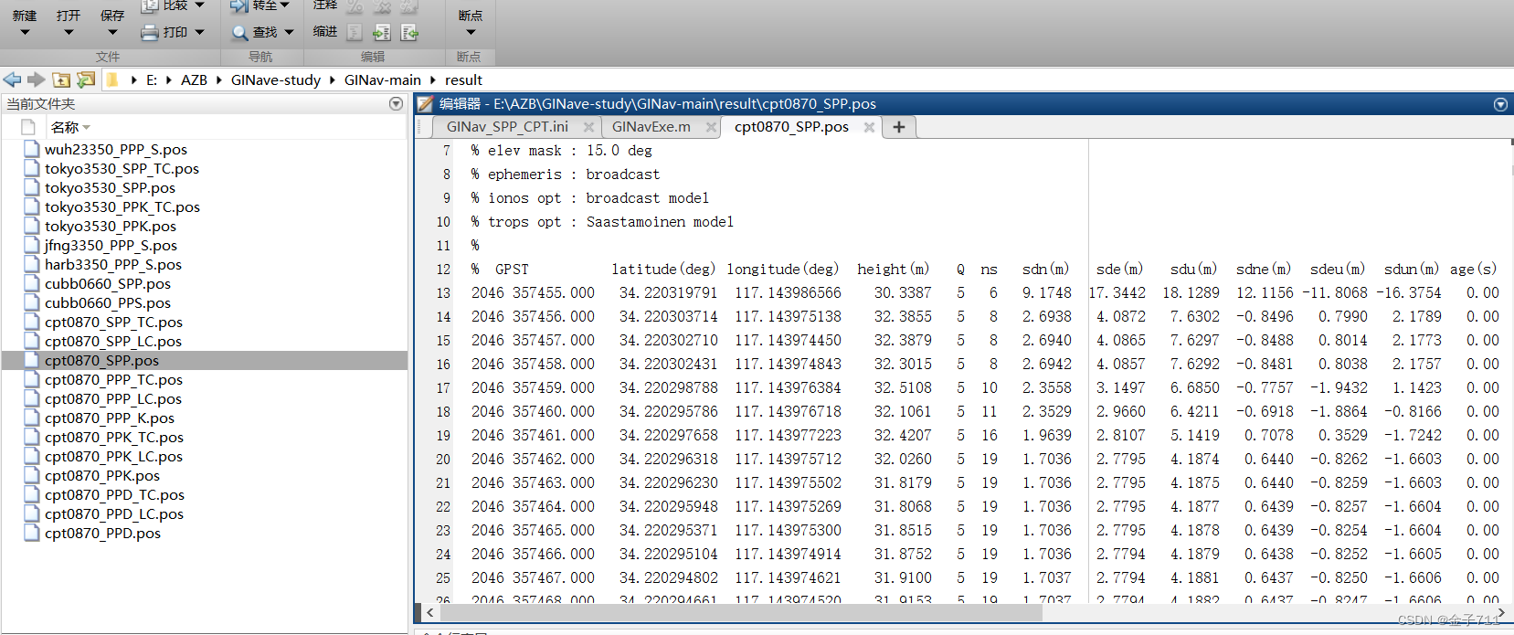Image resolution: width=1514 pixels, height=635 pixels.
Task: Close the GINav_SPP_CPT.ini tab
Action: pos(588,127)
